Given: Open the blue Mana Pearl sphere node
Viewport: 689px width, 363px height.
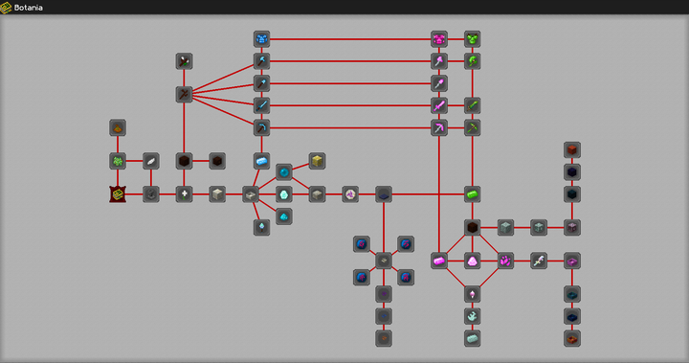Looking at the screenshot, I should coord(284,172).
